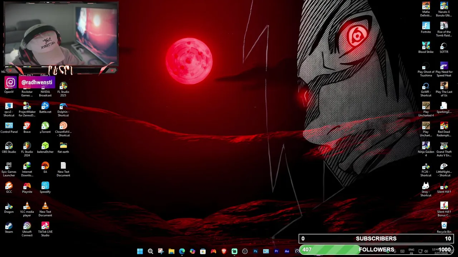The height and width of the screenshot is (257, 458).
Task: Open the Ubisoft Connect desktop icon
Action: [x=27, y=229]
